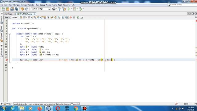
Task: Click the Stop Macro Recording icon
Action: [x=74, y=18]
